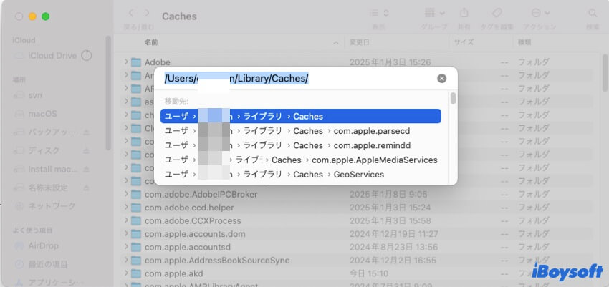This screenshot has height=287, width=609.
Task: Select the com.adobe.CCXProcess folder name
Action: click(x=193, y=220)
